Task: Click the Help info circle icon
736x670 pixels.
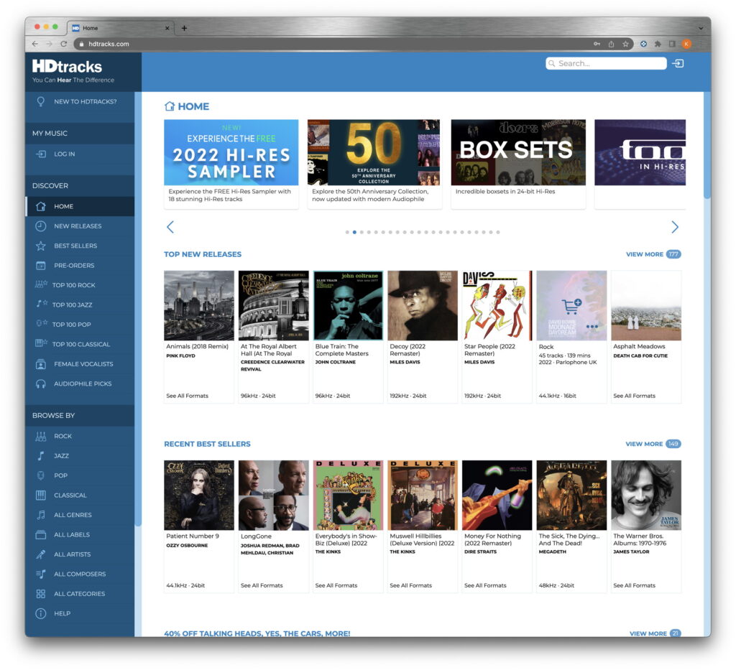Action: (41, 613)
